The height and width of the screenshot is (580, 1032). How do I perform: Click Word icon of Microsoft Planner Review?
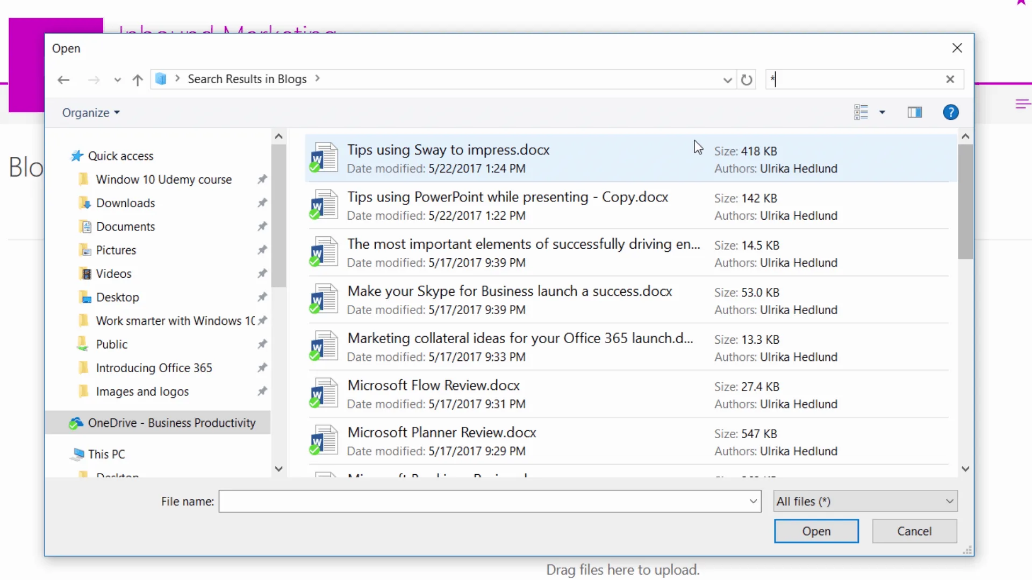pos(324,440)
